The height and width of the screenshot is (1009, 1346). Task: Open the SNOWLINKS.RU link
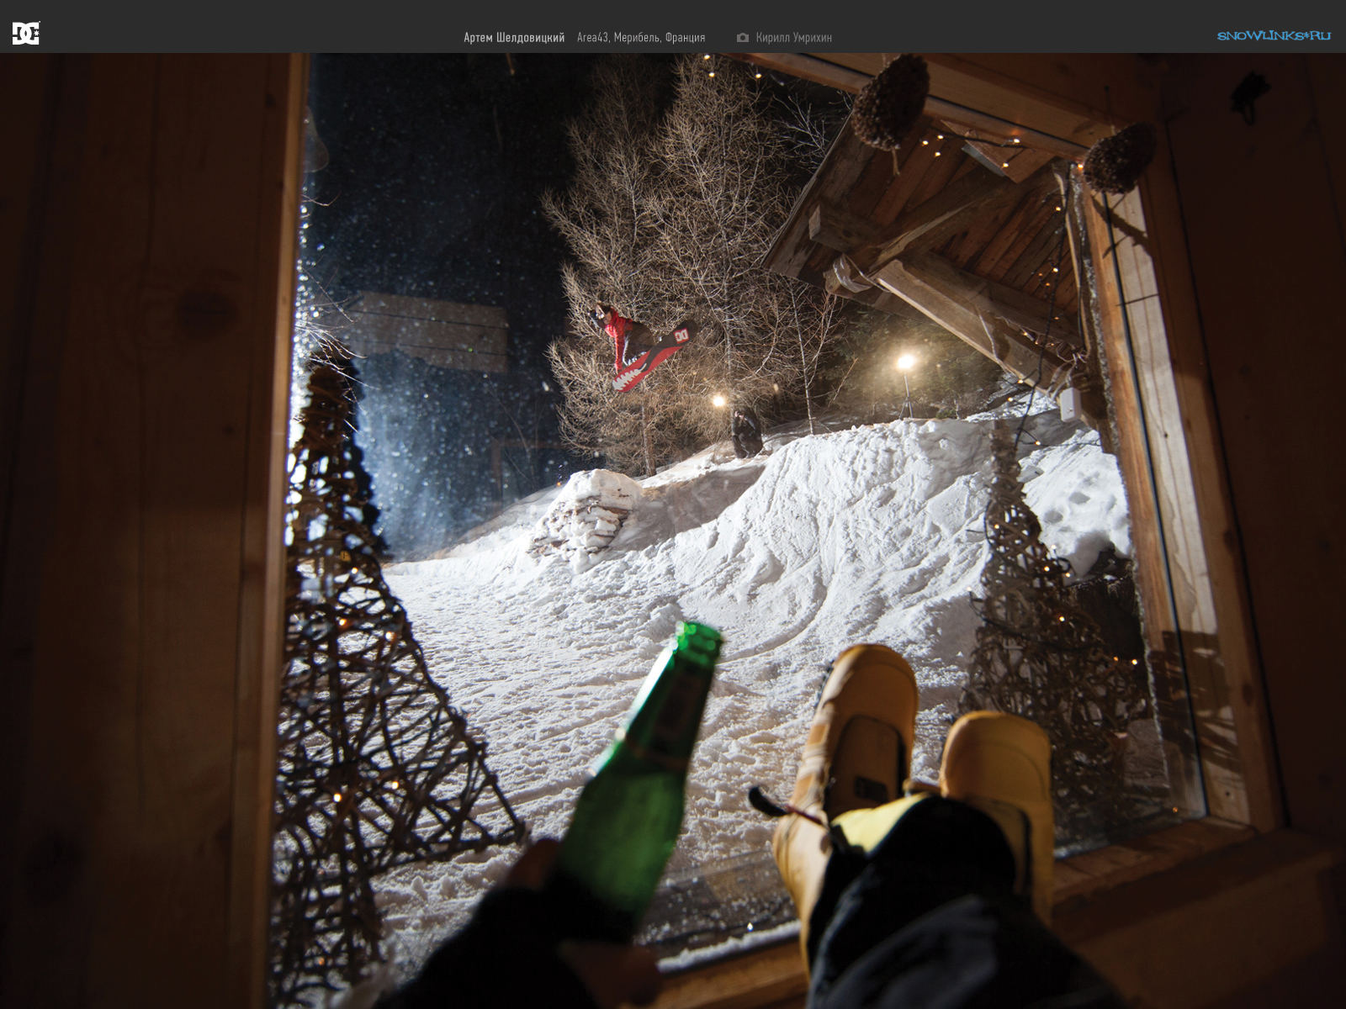(1274, 35)
